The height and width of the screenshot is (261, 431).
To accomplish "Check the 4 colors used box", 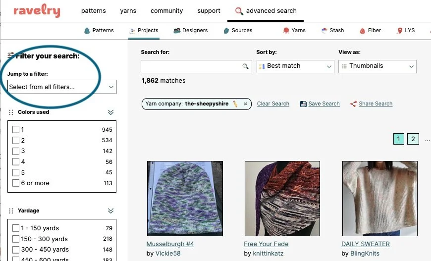I will [x=16, y=161].
